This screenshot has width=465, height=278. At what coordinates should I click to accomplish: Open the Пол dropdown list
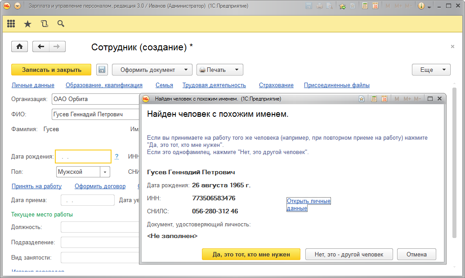point(105,172)
